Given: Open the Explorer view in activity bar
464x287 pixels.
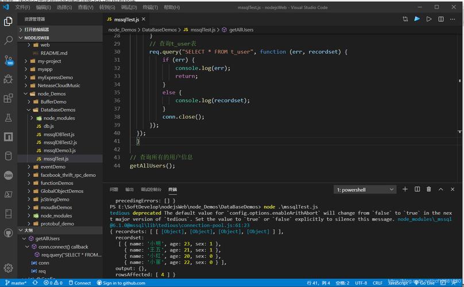Looking at the screenshot, I should click(8, 21).
